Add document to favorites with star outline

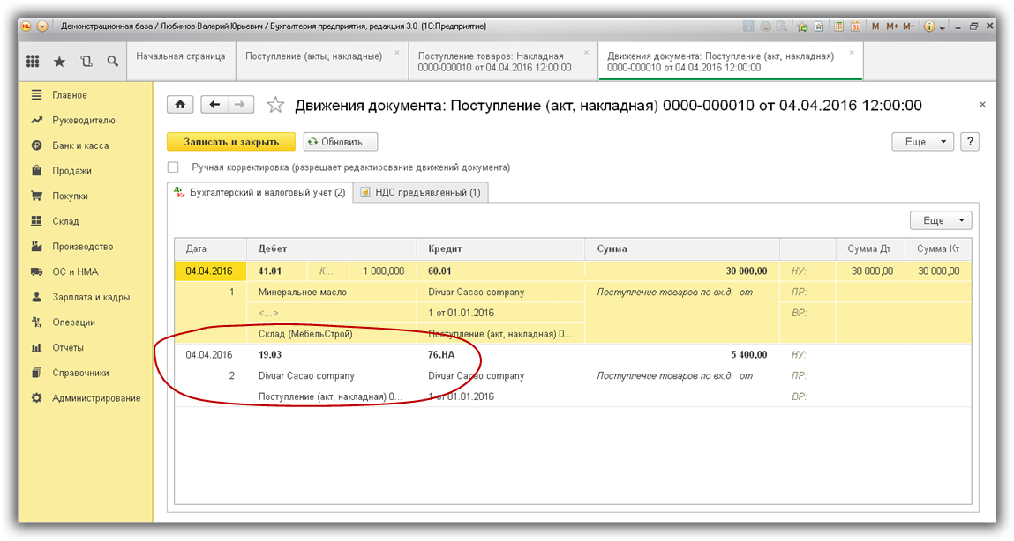pos(275,106)
